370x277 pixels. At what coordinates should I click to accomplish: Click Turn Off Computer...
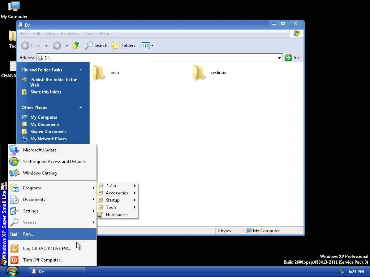pos(52,260)
